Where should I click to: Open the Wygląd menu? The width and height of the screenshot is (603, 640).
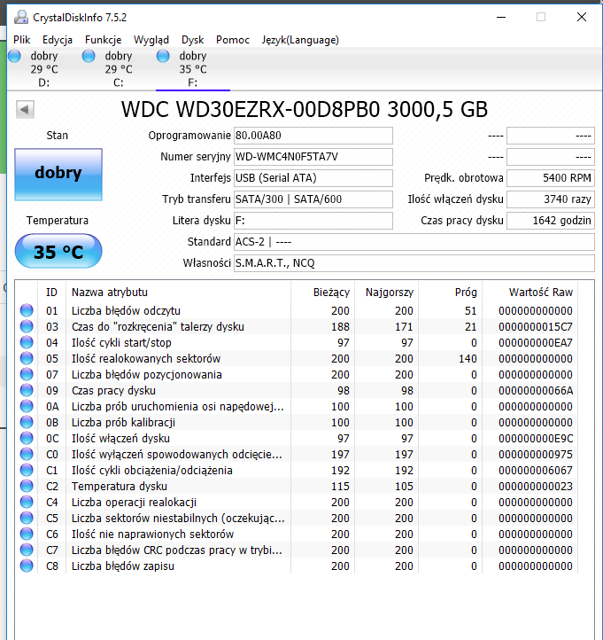[151, 40]
